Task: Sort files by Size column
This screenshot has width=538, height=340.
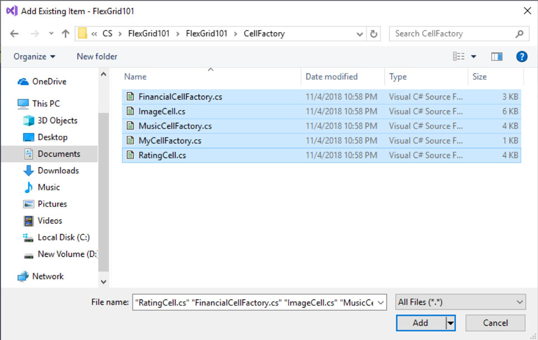Action: (480, 77)
